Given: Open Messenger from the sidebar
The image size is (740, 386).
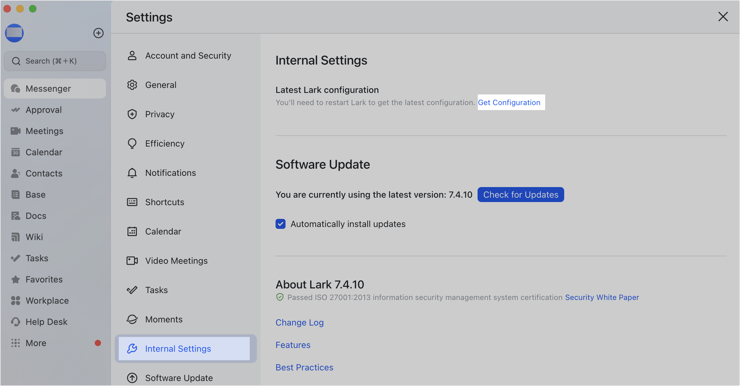Looking at the screenshot, I should pos(55,89).
